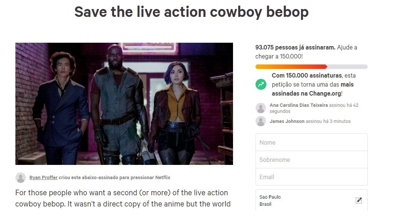Click the green trending arrow icon
Image resolution: width=394 pixels, height=223 pixels.
261,84
